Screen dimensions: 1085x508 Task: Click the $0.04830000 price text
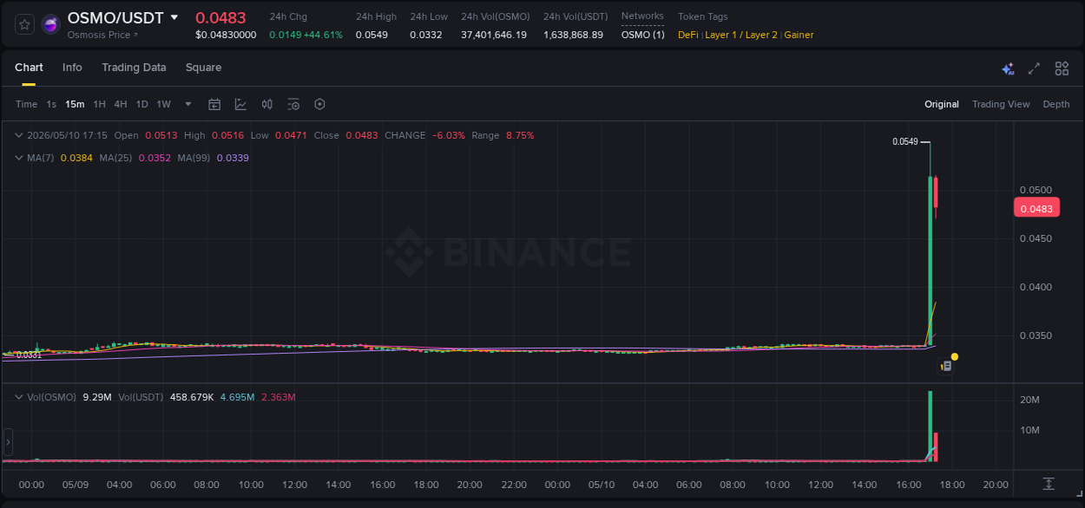pos(226,35)
